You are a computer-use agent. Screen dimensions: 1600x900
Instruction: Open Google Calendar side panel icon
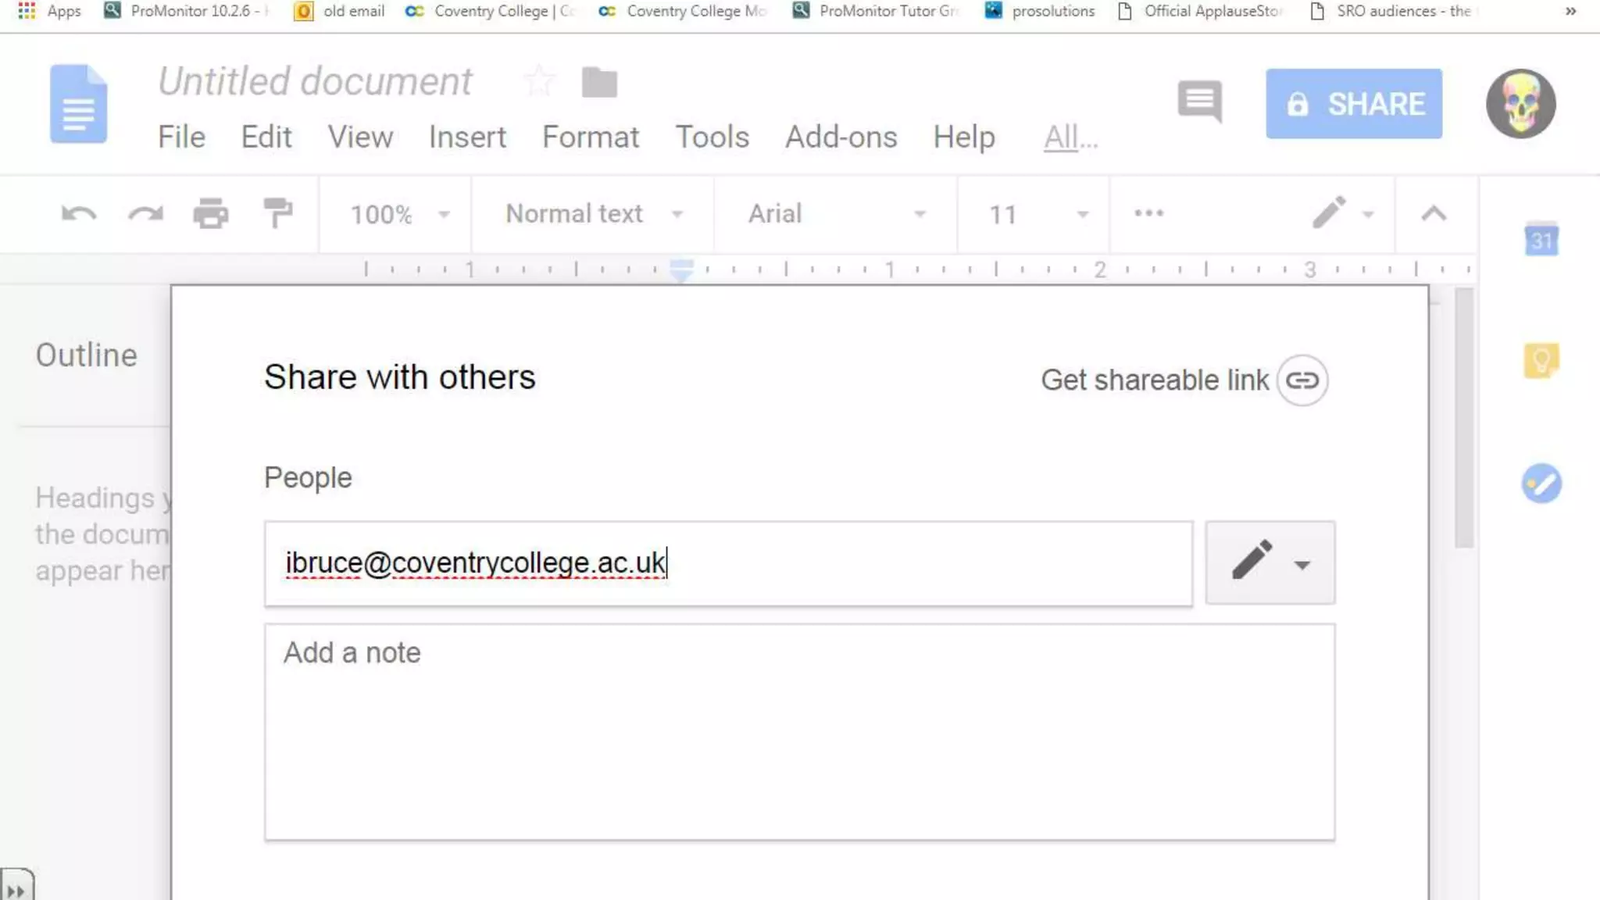pos(1541,239)
